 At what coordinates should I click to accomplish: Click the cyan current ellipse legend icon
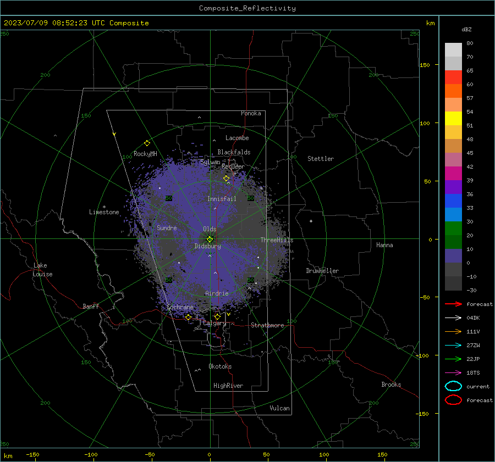coord(453,386)
